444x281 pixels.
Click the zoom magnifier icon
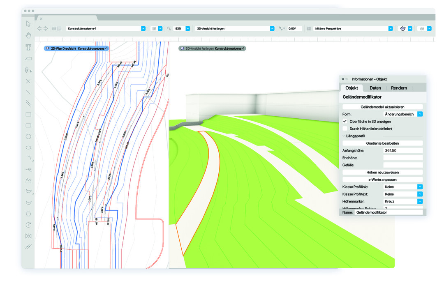tap(169, 29)
